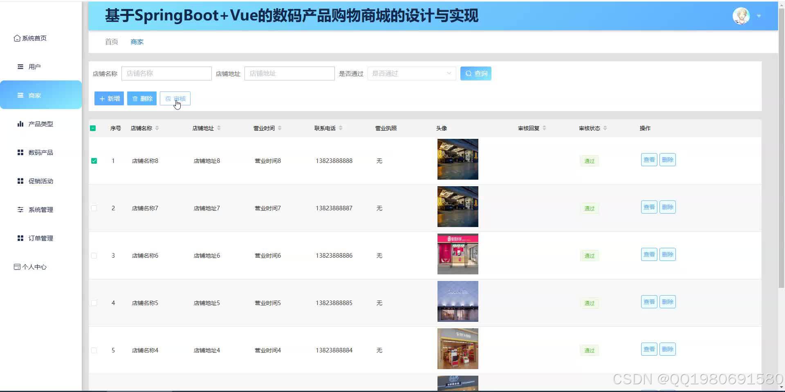
Task: Click 删除 for 店铺名称7
Action: (668, 207)
